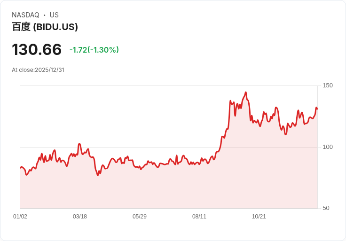Screen dimensions: 346x241
Task: Click the rightmost end of the price line
Action: (317, 109)
